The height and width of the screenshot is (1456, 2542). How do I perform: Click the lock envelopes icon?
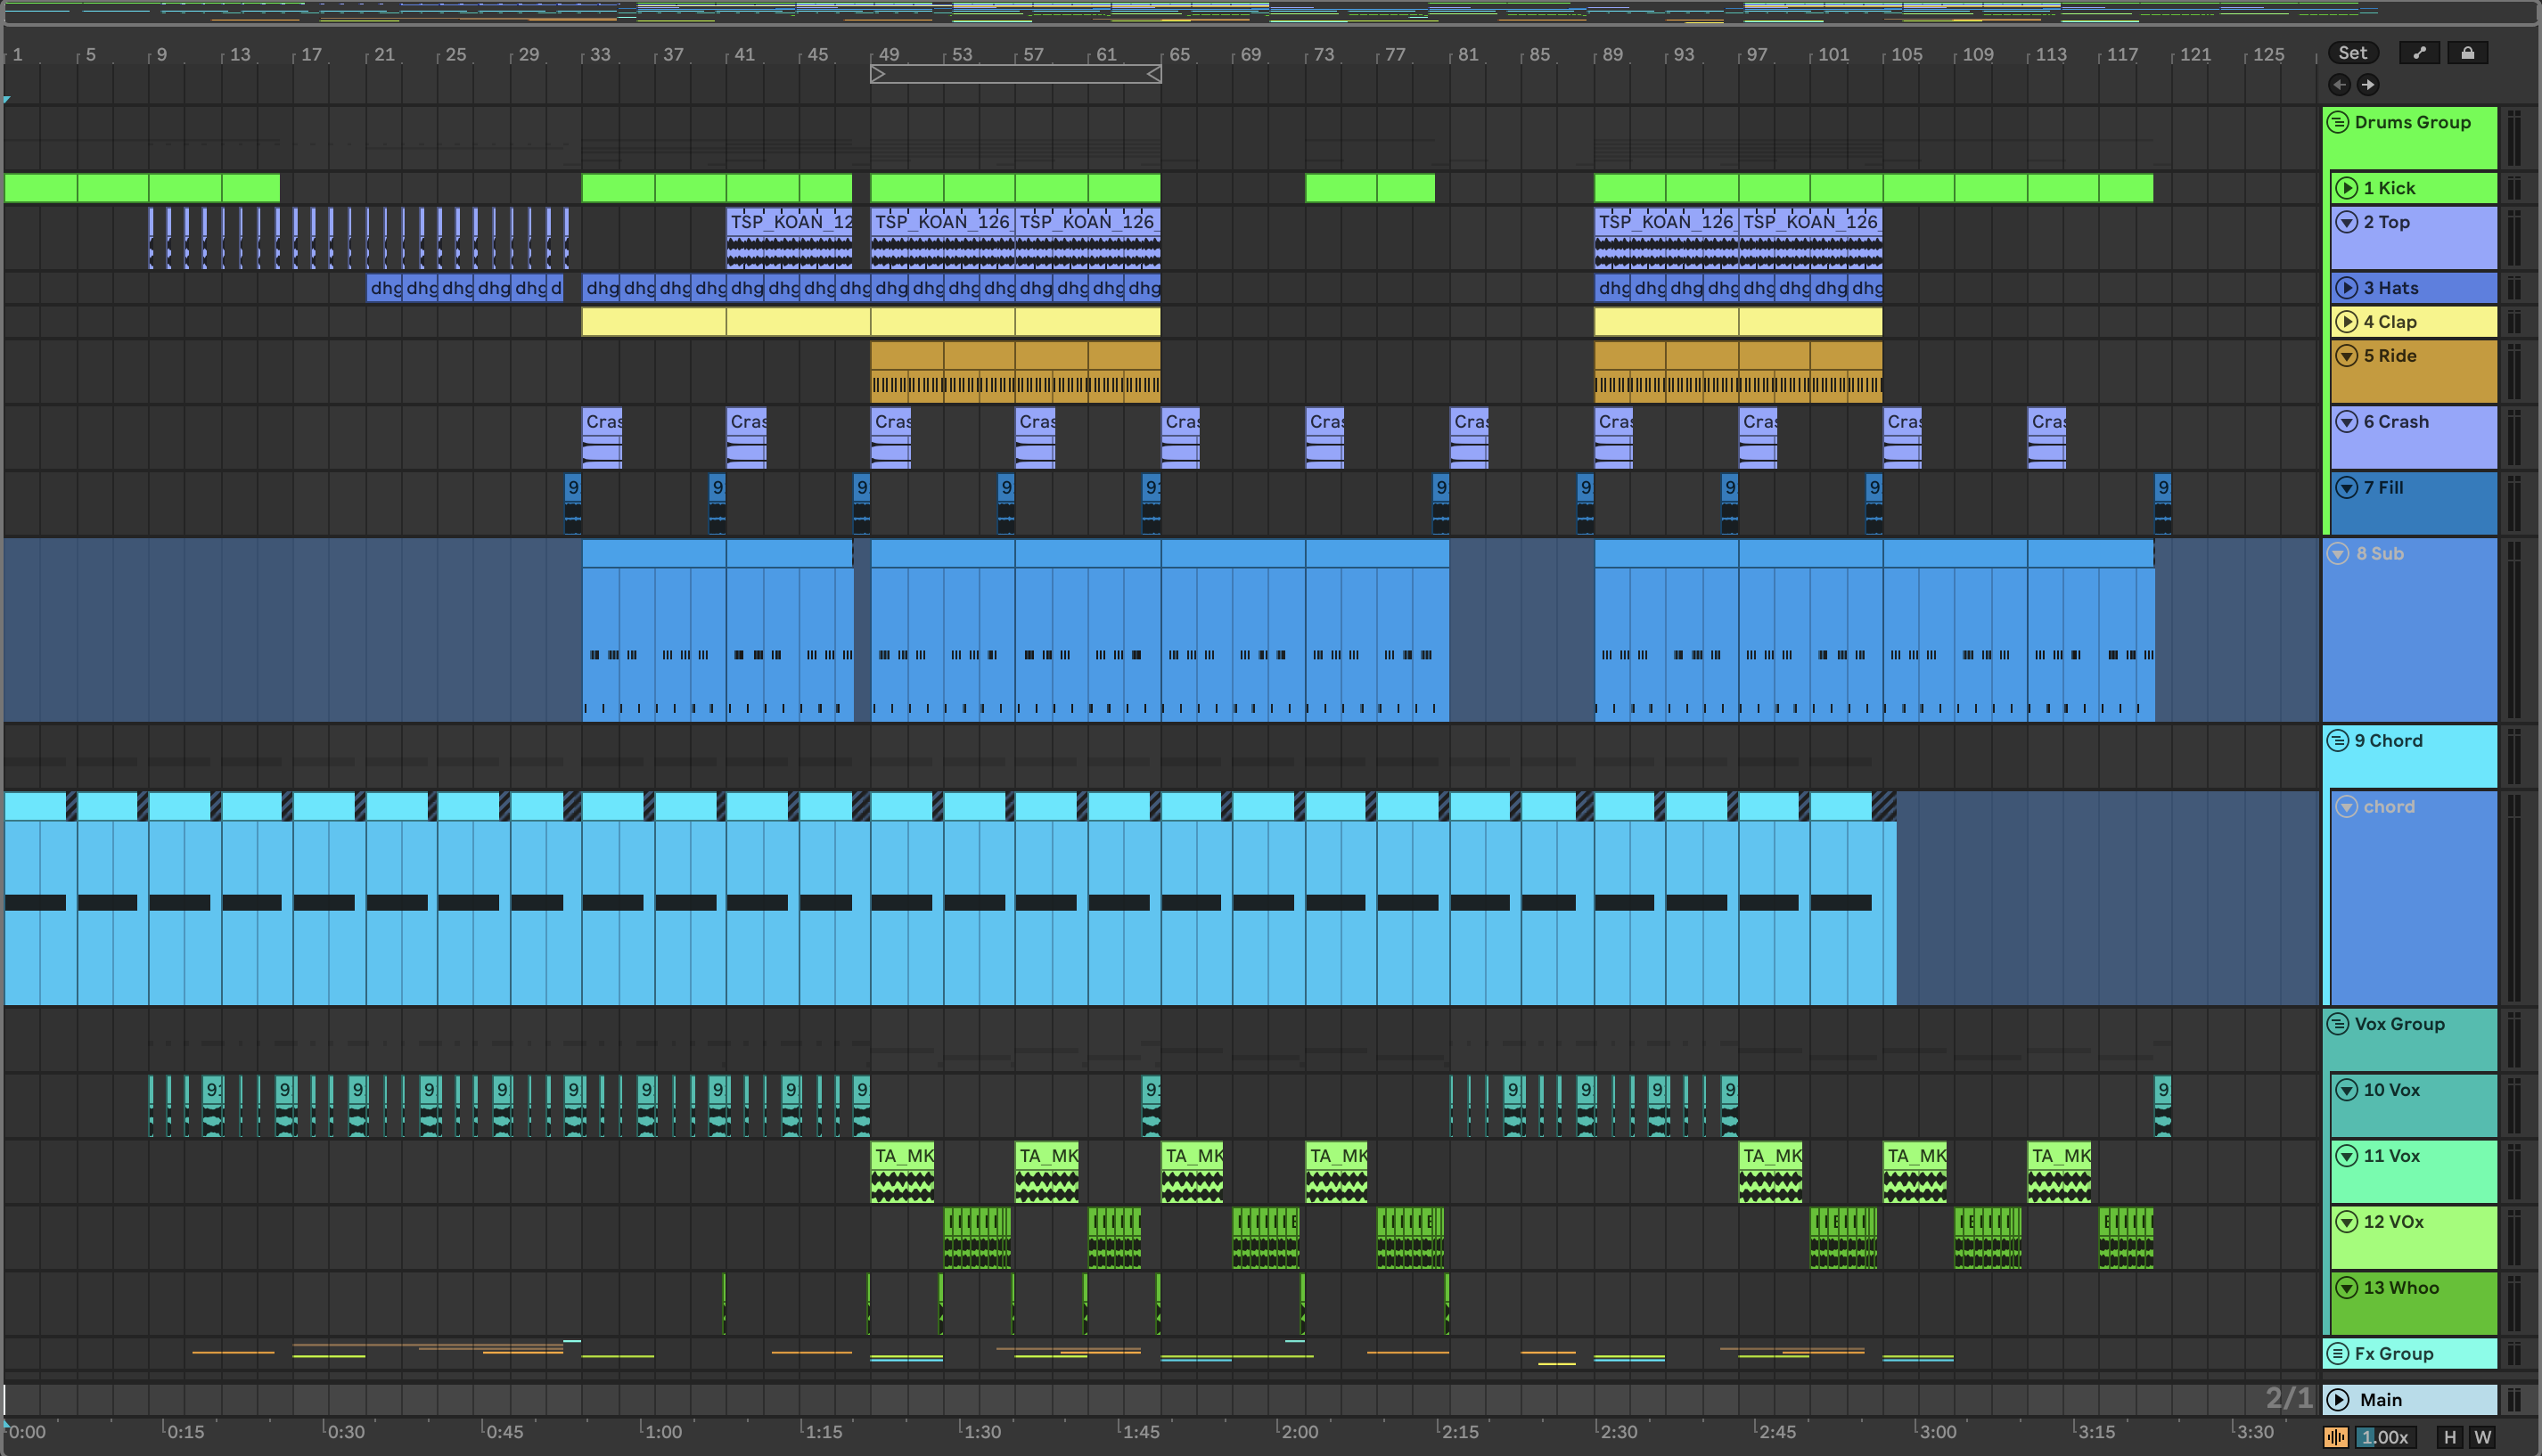pos(2467,53)
